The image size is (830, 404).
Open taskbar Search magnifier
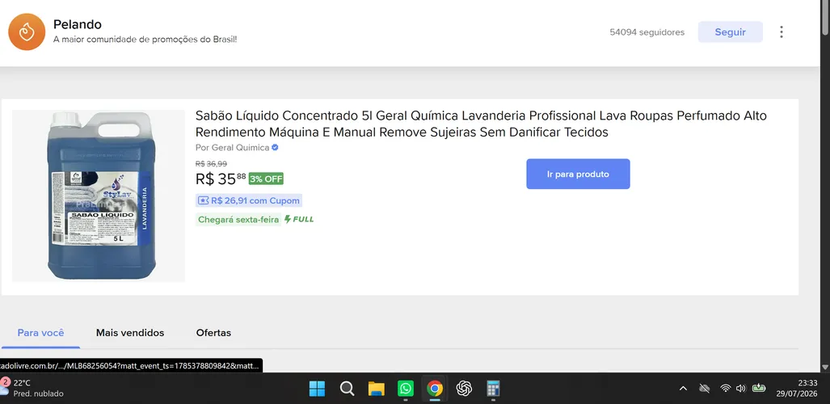[x=347, y=389]
